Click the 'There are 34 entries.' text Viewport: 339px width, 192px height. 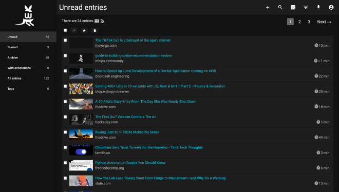[78, 21]
